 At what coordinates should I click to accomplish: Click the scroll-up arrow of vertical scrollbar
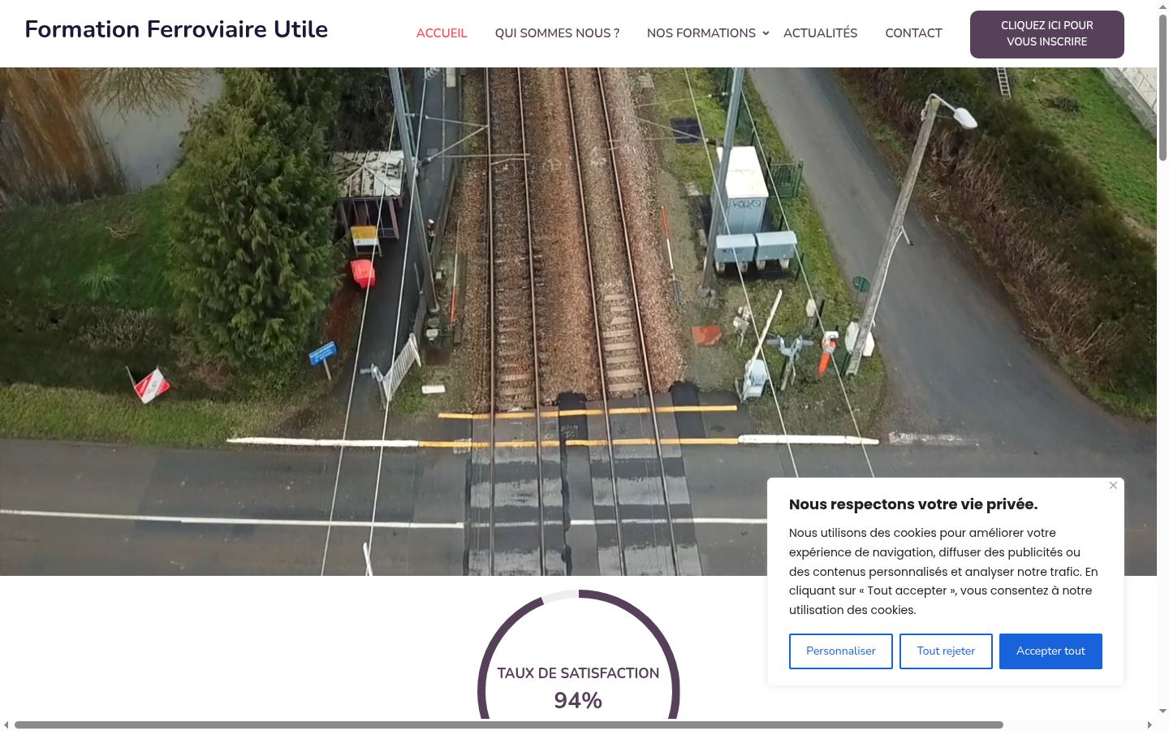[1163, 6]
